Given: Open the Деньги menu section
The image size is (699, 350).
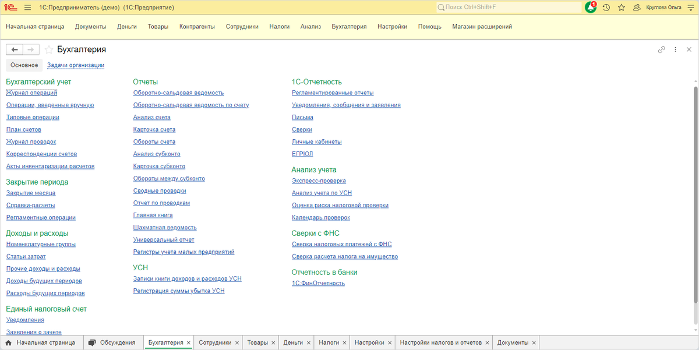Looking at the screenshot, I should click(127, 27).
